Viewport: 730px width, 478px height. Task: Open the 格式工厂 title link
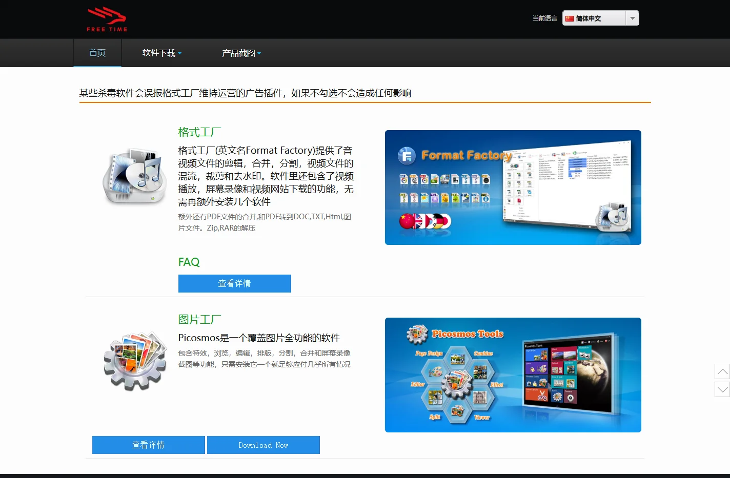coord(199,132)
